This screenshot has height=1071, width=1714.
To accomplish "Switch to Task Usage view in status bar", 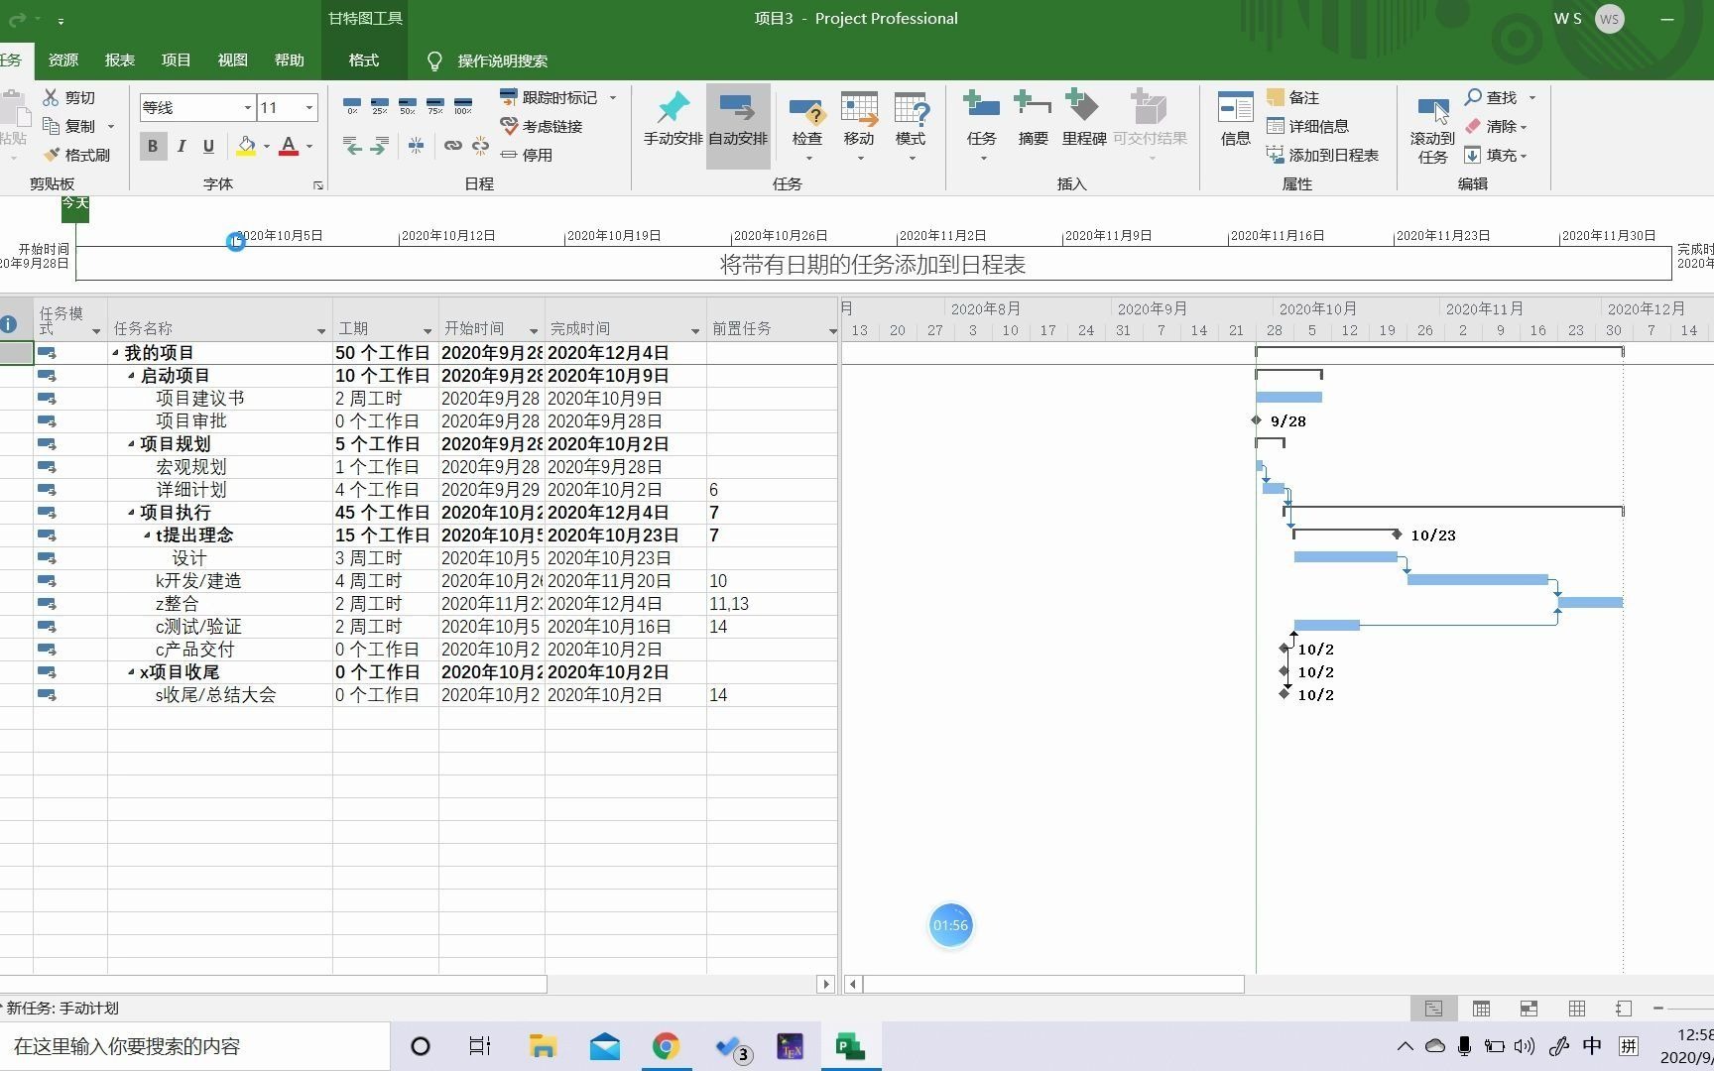I will click(x=1481, y=1009).
